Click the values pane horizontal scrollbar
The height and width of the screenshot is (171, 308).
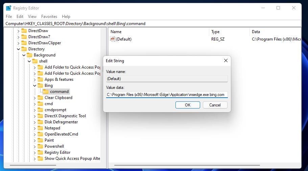click(x=187, y=165)
